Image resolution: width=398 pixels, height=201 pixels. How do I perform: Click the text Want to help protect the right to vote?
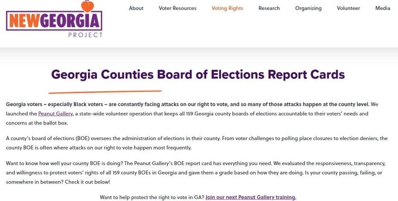pos(152,197)
